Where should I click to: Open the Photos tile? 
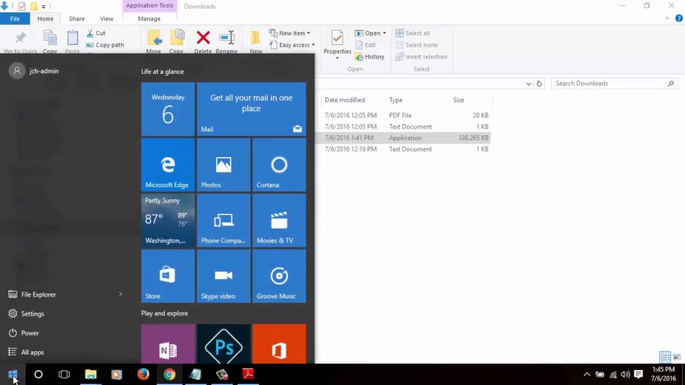pyautogui.click(x=224, y=165)
